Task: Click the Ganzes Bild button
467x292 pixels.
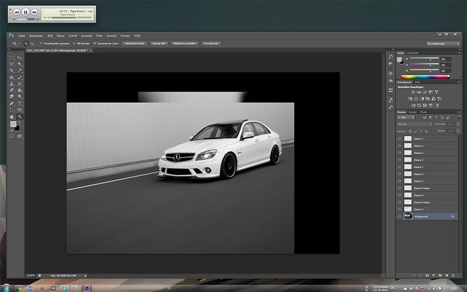Action: pos(159,43)
